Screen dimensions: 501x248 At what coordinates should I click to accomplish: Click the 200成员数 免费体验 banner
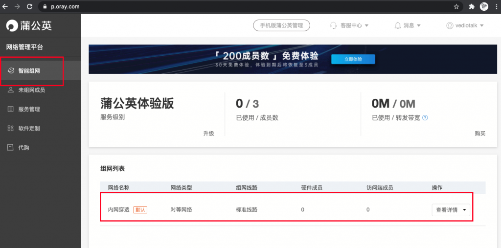[292, 59]
